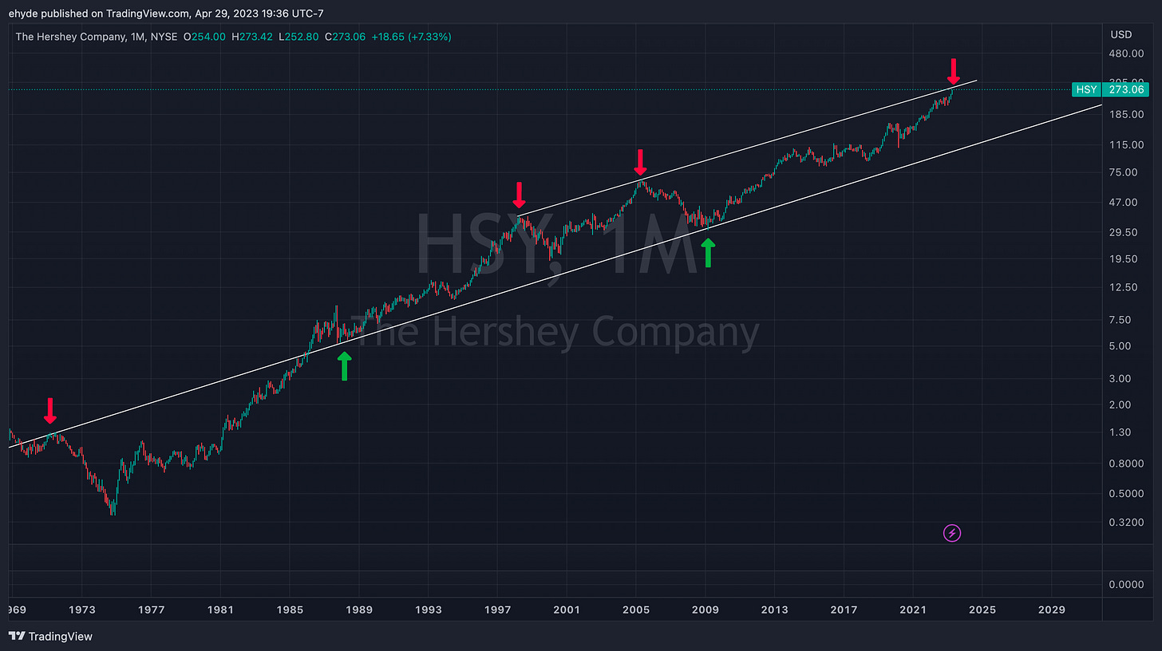Click the 47.00 price axis label
1162x651 pixels.
click(x=1124, y=202)
